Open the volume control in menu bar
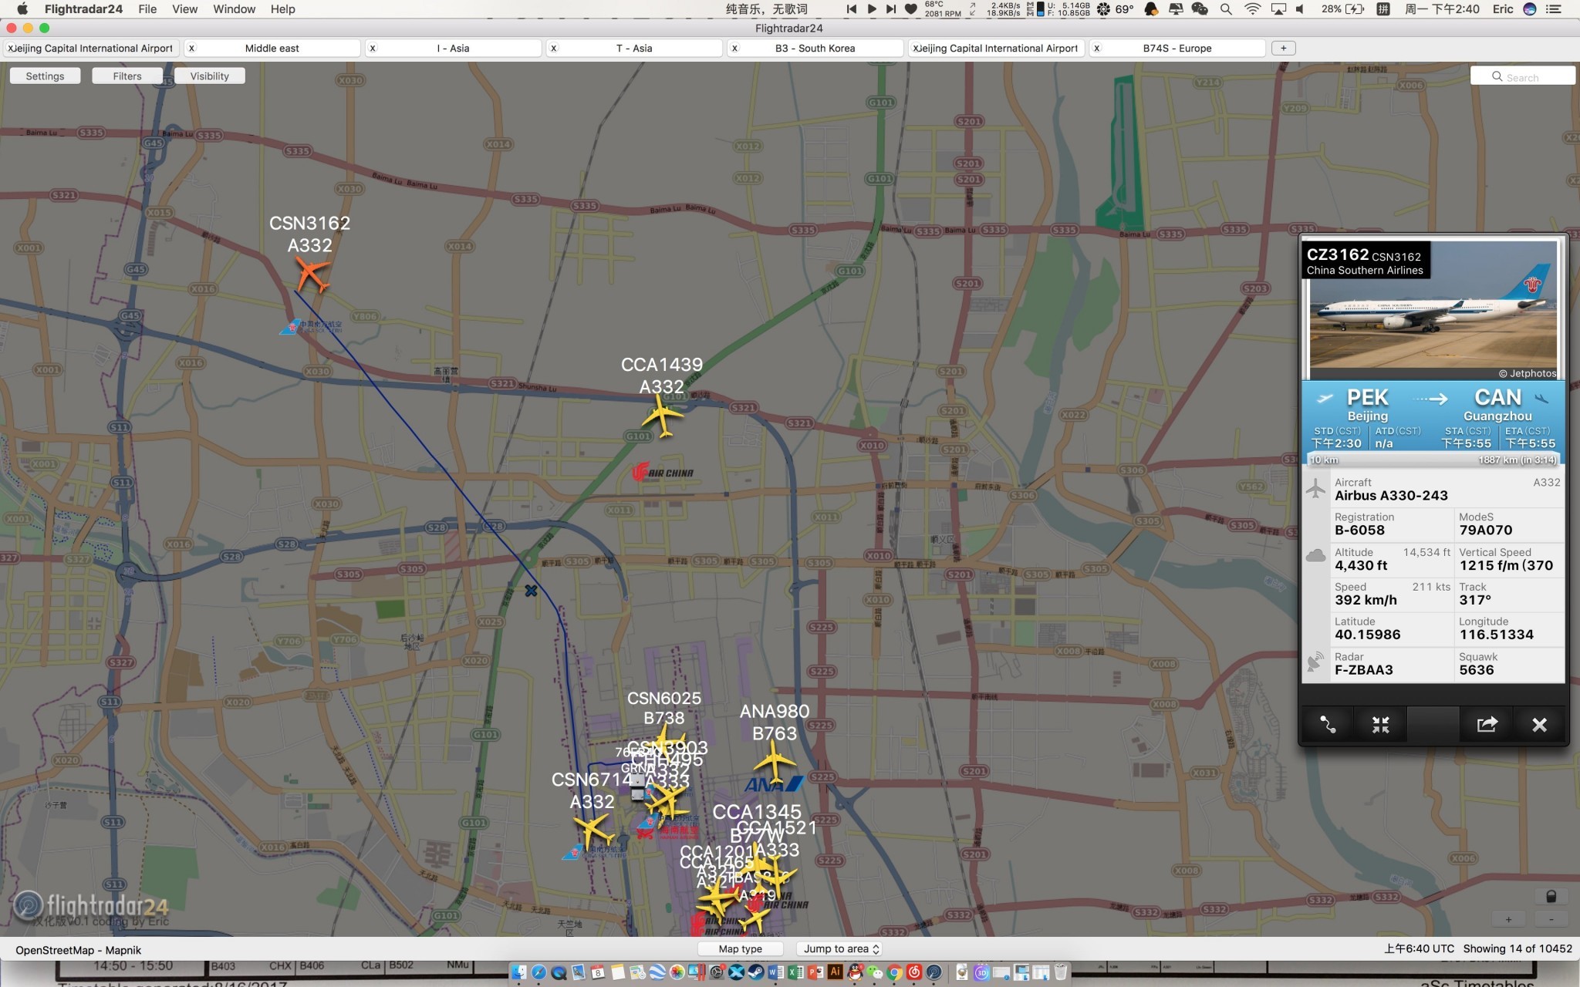The height and width of the screenshot is (987, 1580). click(x=1301, y=9)
